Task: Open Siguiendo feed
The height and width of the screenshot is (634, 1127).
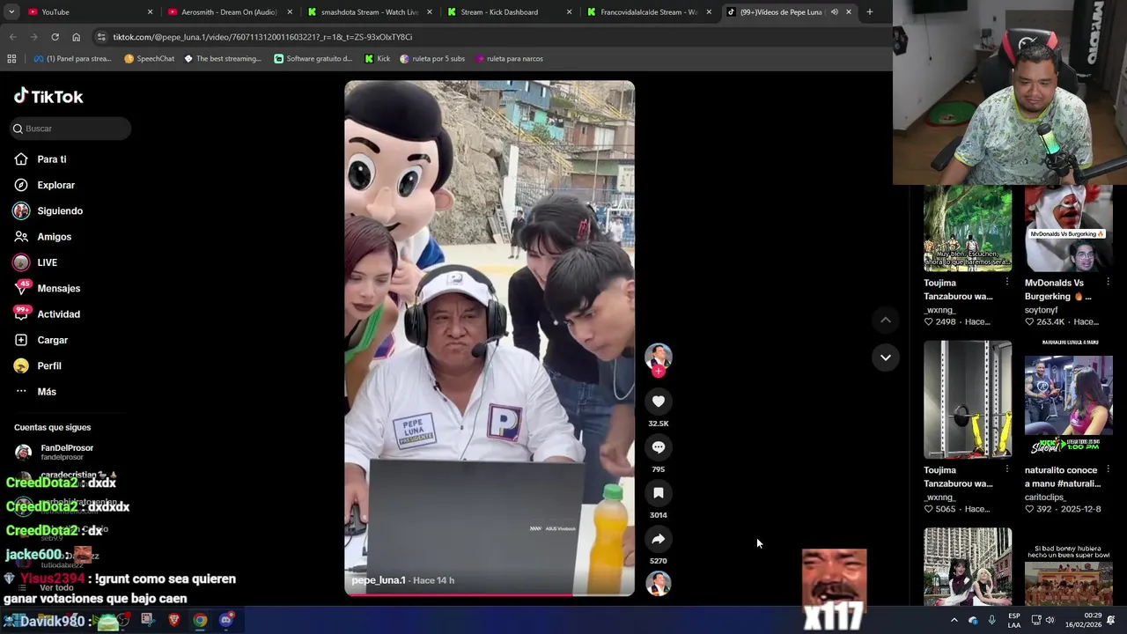Action: (x=60, y=211)
